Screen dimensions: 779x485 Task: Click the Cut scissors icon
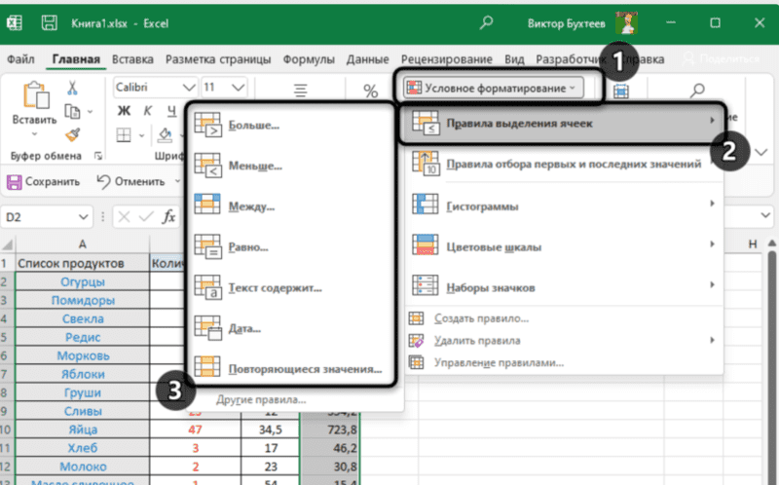pos(72,88)
